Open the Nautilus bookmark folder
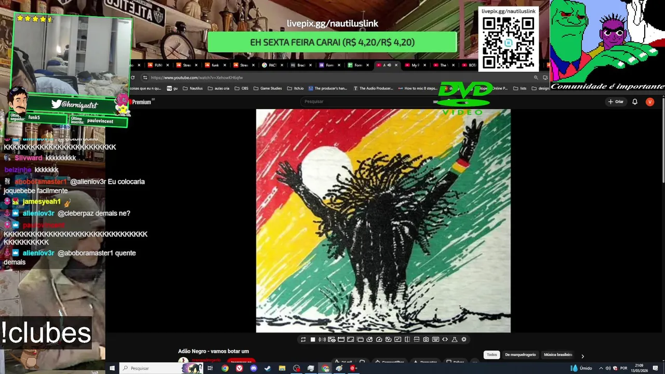The height and width of the screenshot is (374, 665). (x=193, y=88)
